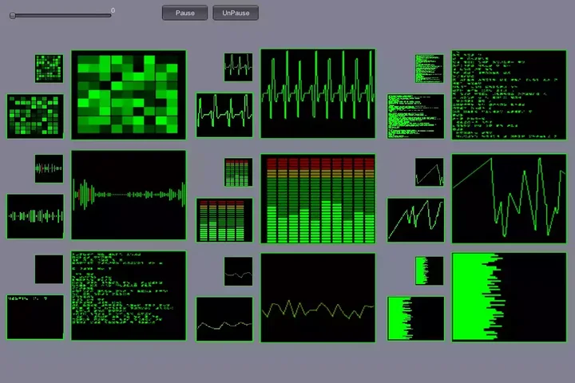575x383 pixels.
Task: Click the Pause button
Action: (x=184, y=13)
